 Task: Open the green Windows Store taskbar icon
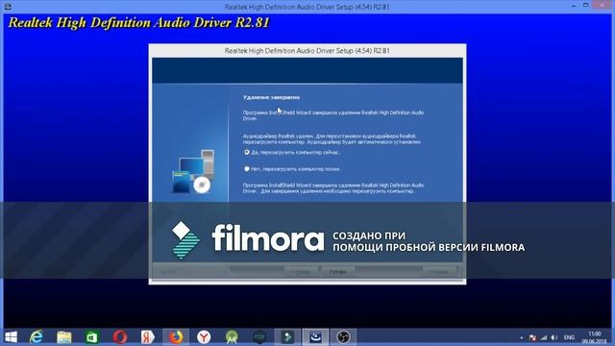[x=92, y=337]
